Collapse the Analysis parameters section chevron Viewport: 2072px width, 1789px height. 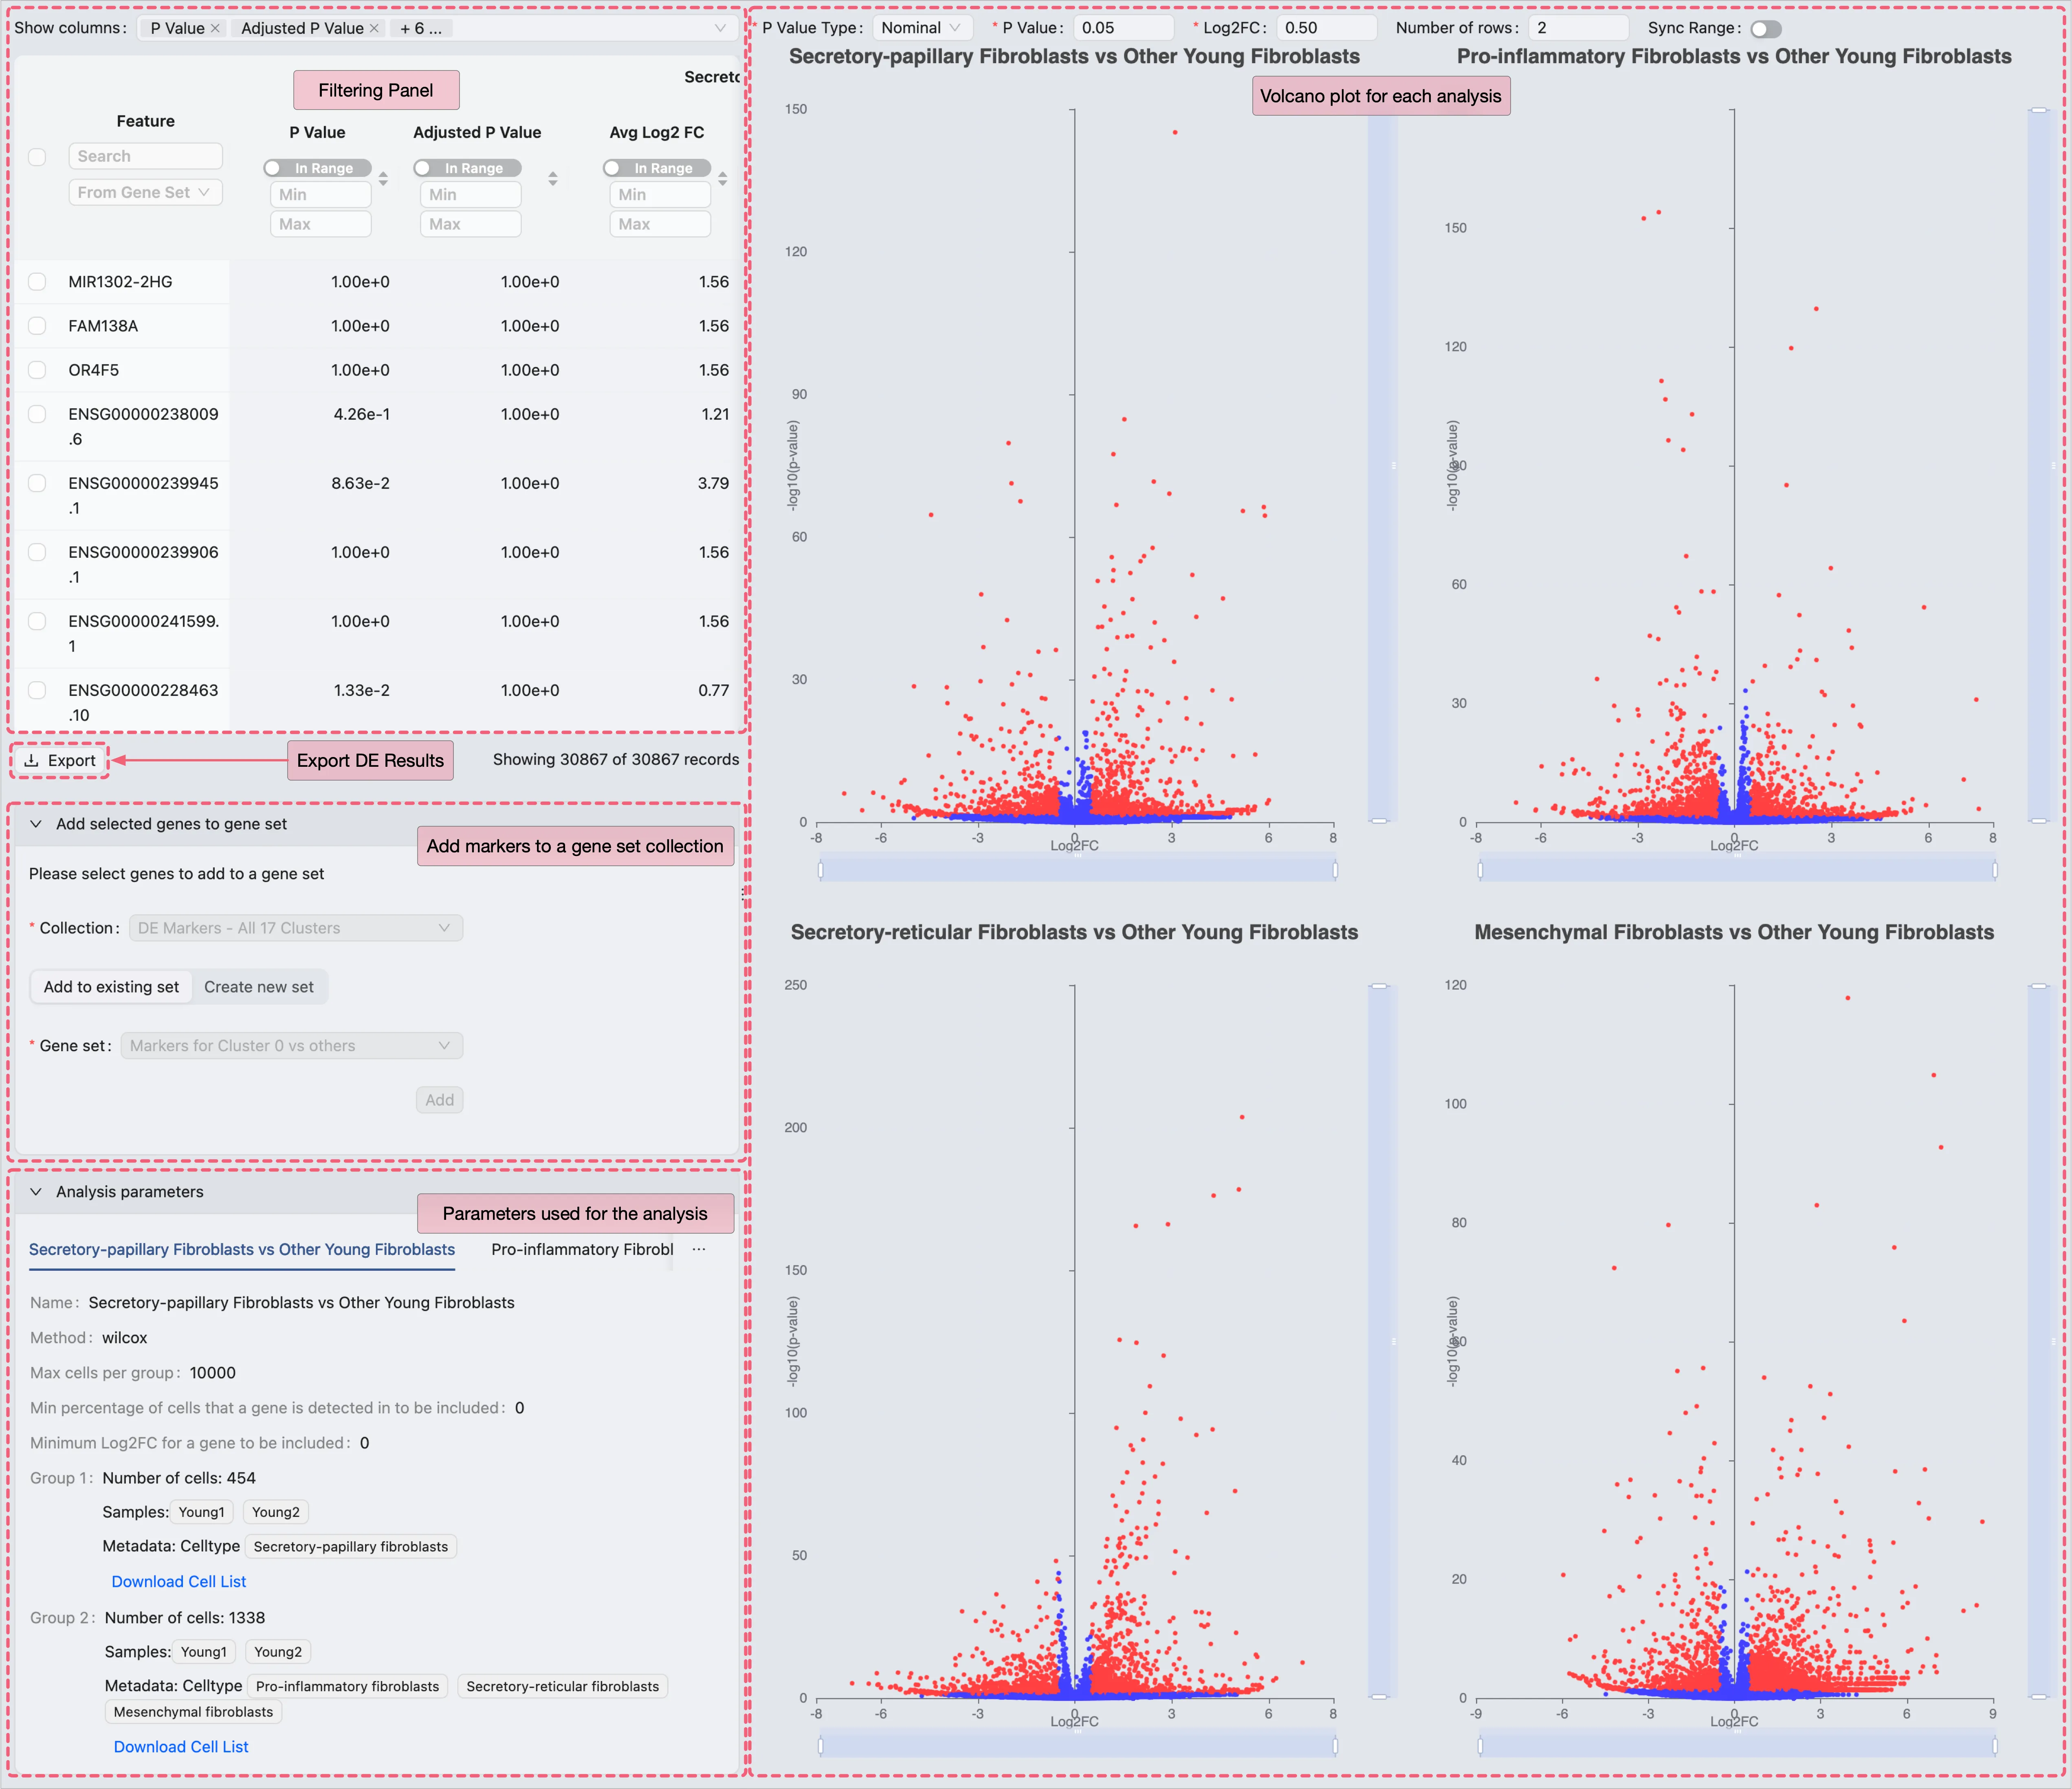[x=36, y=1192]
